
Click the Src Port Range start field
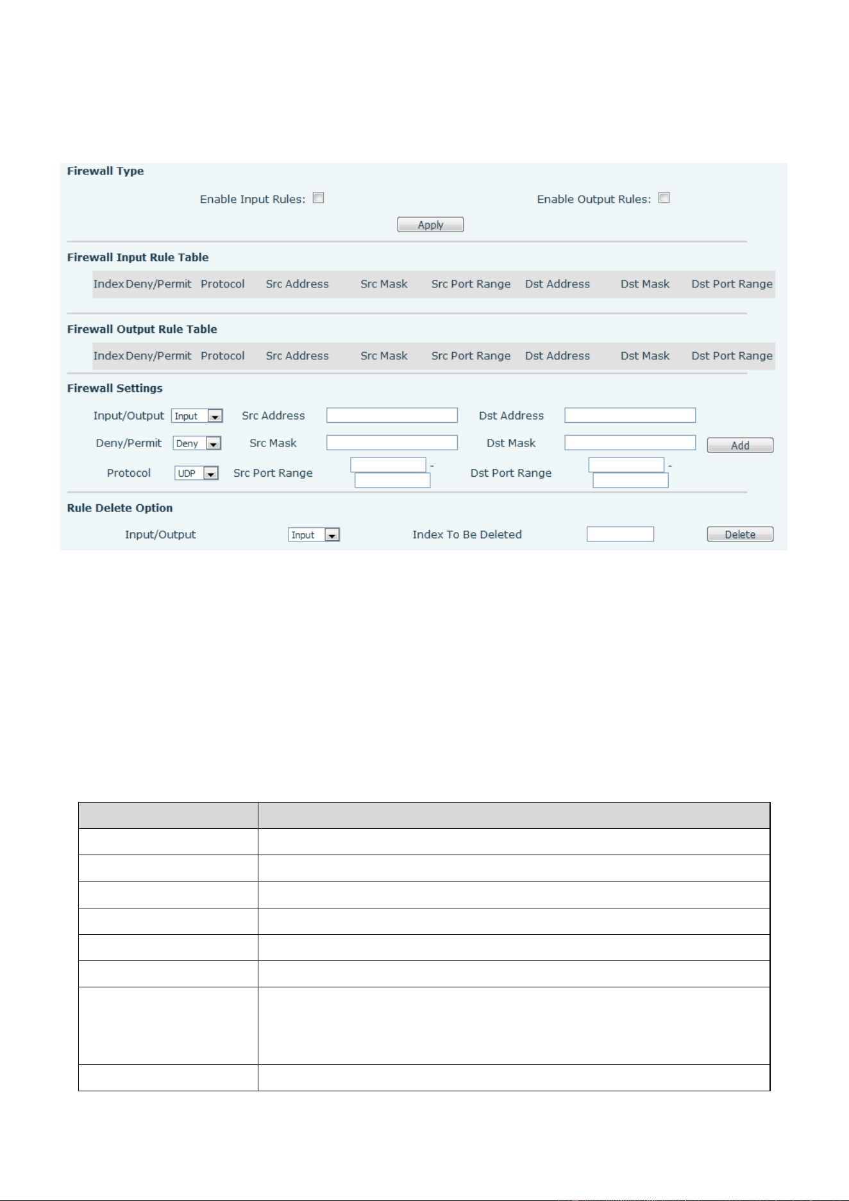(x=388, y=464)
